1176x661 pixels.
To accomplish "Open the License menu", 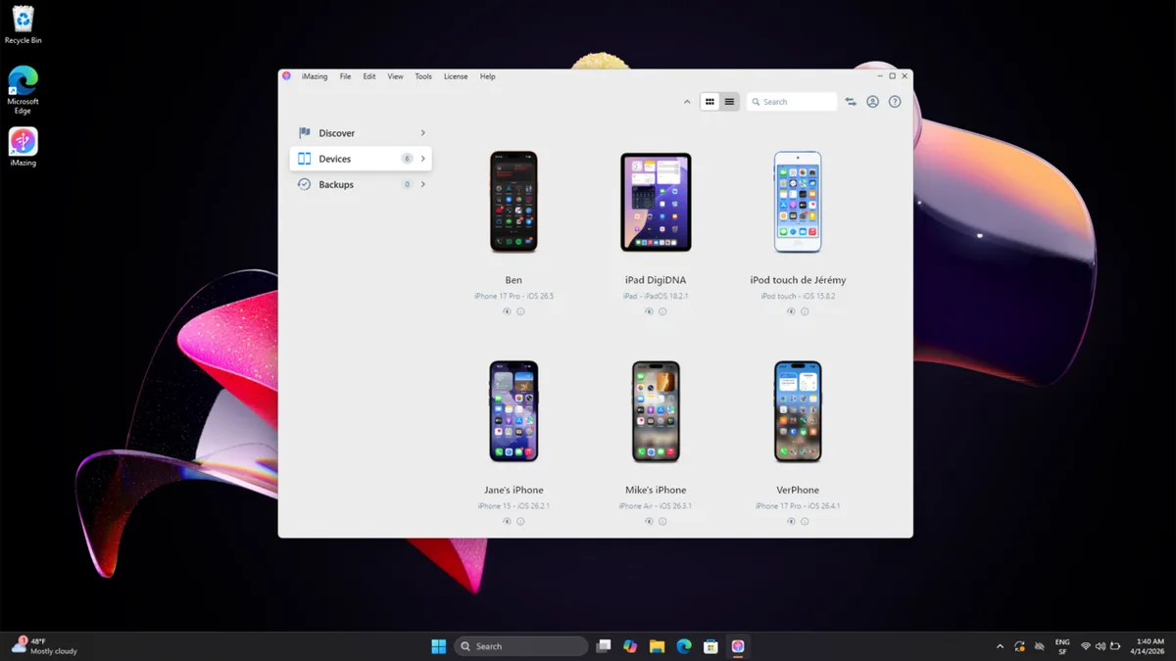I will (x=456, y=76).
